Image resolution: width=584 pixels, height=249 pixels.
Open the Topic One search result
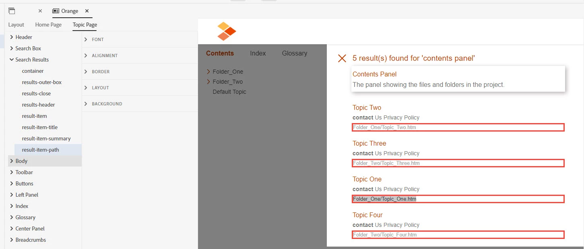367,179
